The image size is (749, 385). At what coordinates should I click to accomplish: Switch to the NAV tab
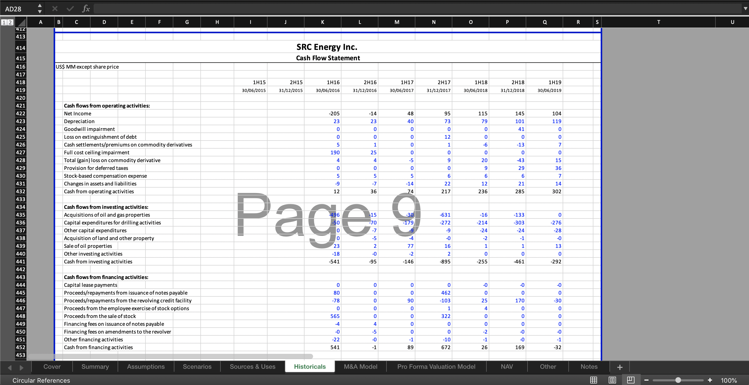(x=507, y=366)
